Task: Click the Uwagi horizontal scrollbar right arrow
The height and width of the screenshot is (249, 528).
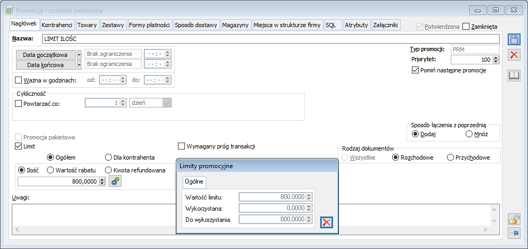Action: point(485,229)
